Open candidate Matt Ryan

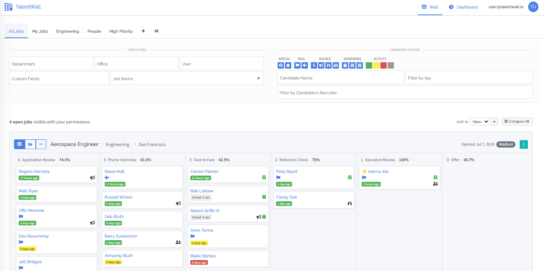(x=28, y=191)
